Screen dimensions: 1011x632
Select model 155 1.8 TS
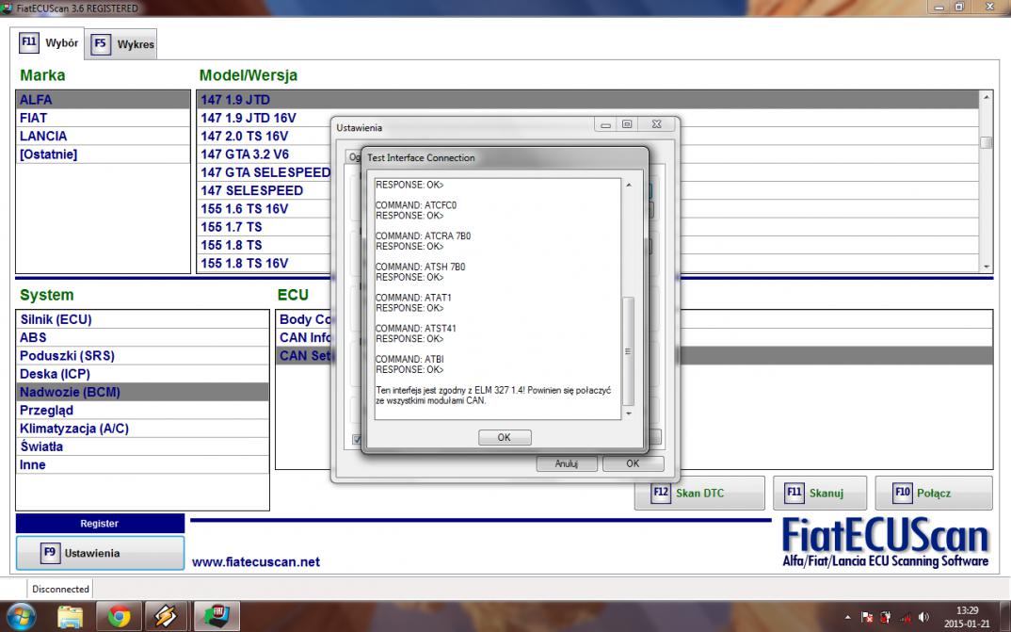(x=263, y=245)
